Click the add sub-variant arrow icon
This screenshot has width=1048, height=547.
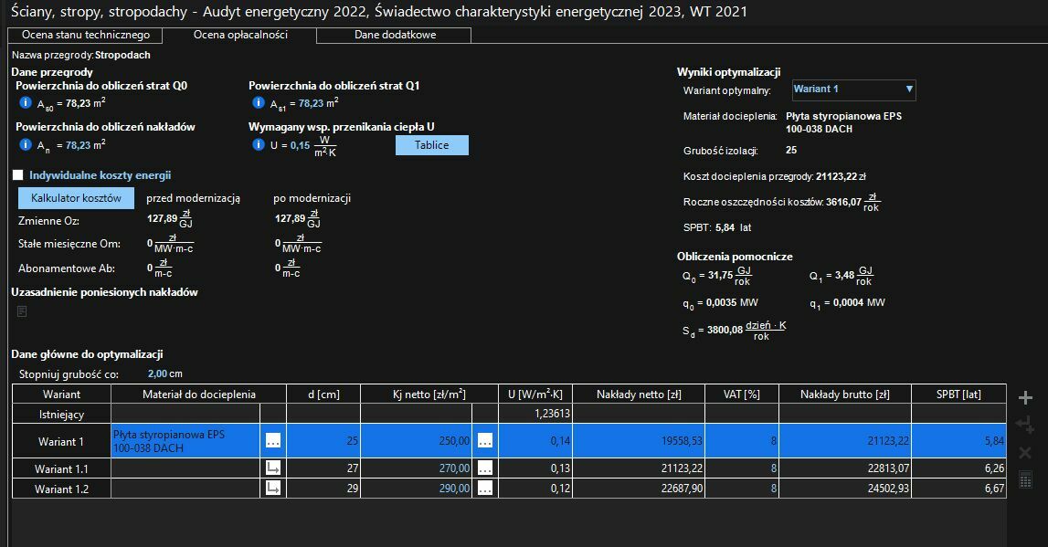coord(1025,425)
